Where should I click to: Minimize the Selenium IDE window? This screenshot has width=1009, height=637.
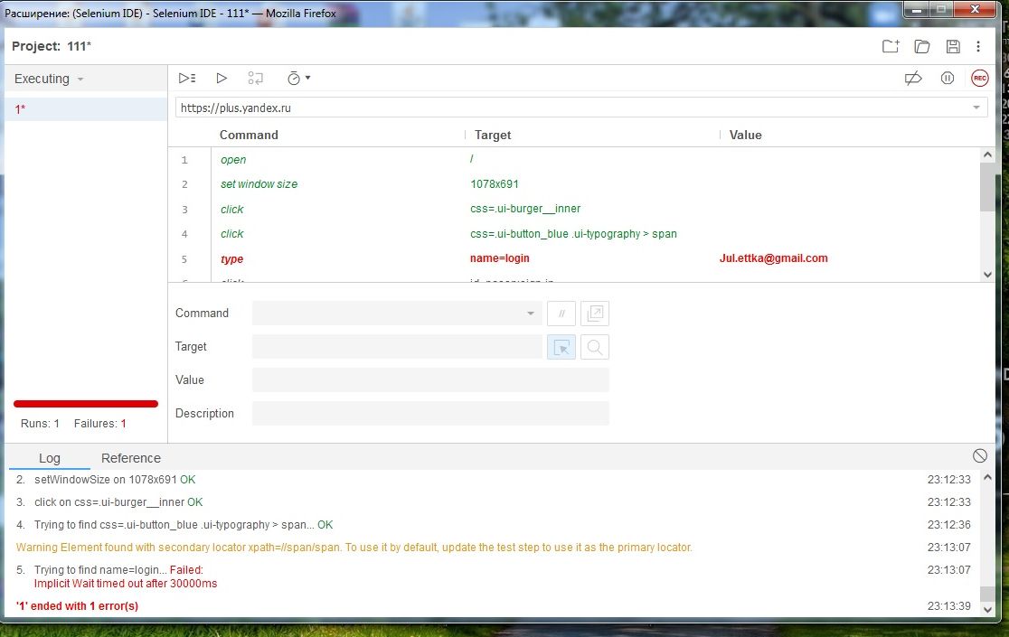click(917, 10)
